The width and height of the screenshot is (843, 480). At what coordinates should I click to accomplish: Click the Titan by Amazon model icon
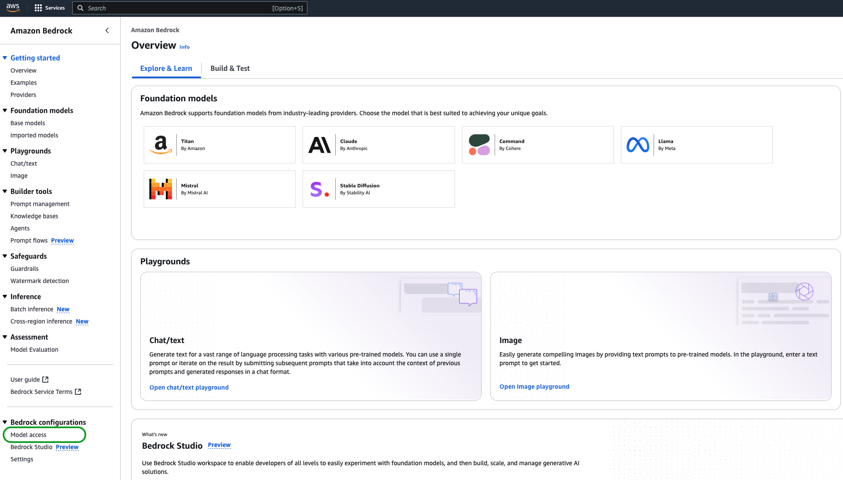pyautogui.click(x=161, y=145)
